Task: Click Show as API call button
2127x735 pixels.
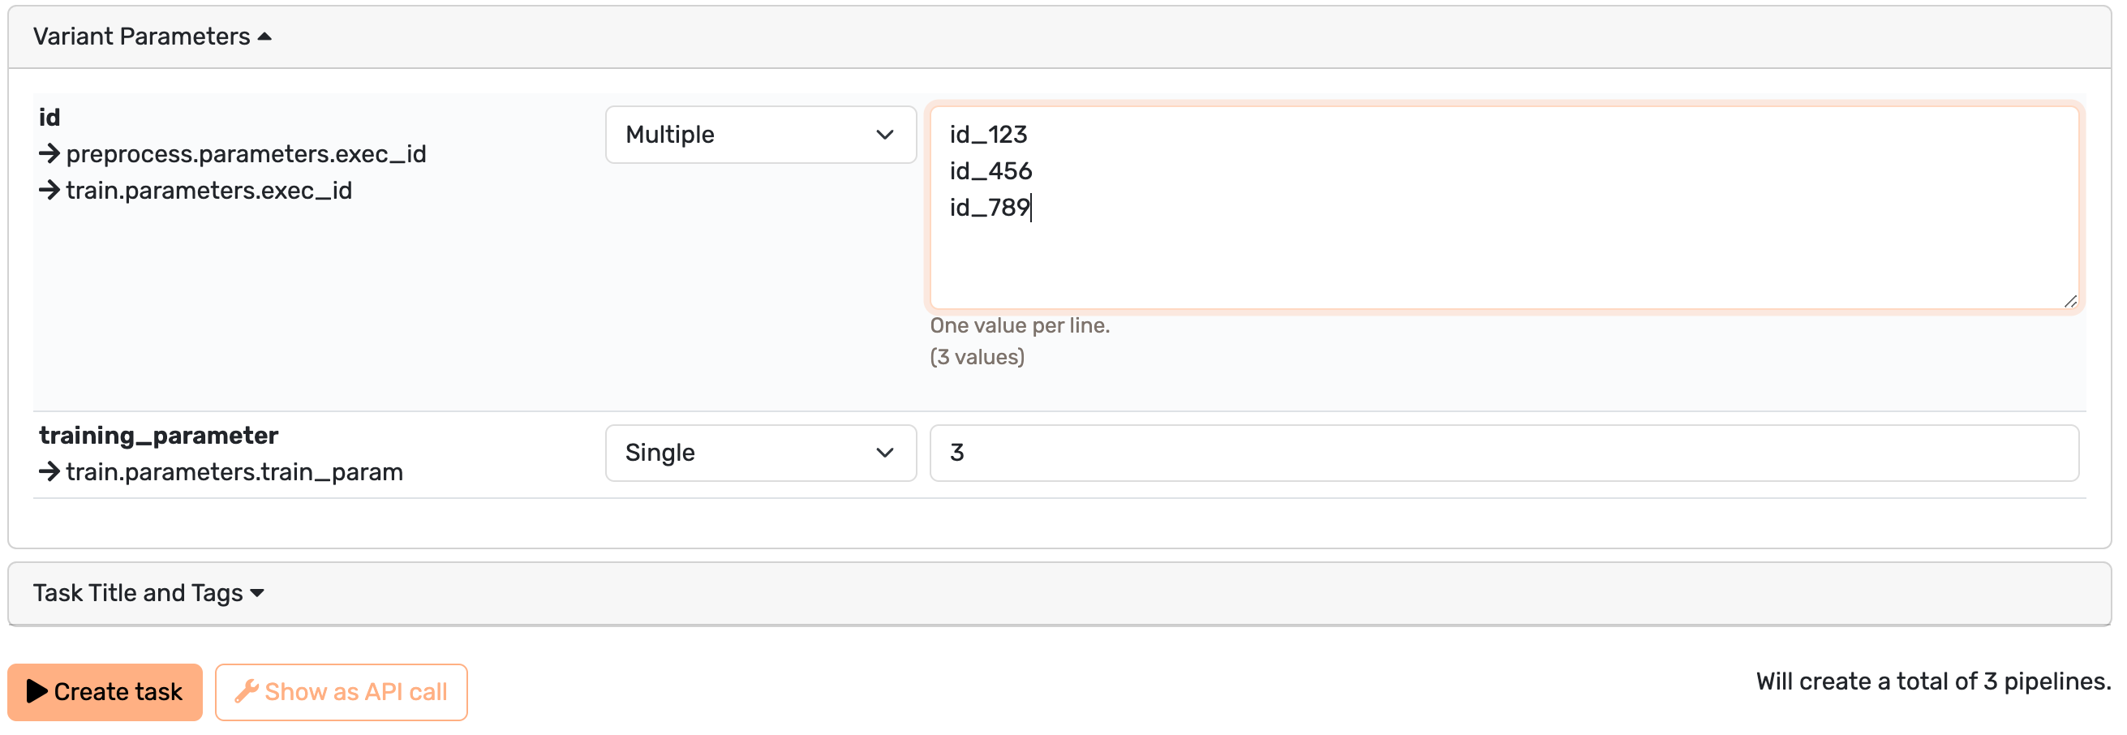Action: point(341,692)
